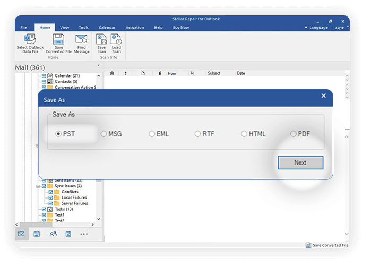
Task: Sort by the Date column header
Action: tap(241, 73)
